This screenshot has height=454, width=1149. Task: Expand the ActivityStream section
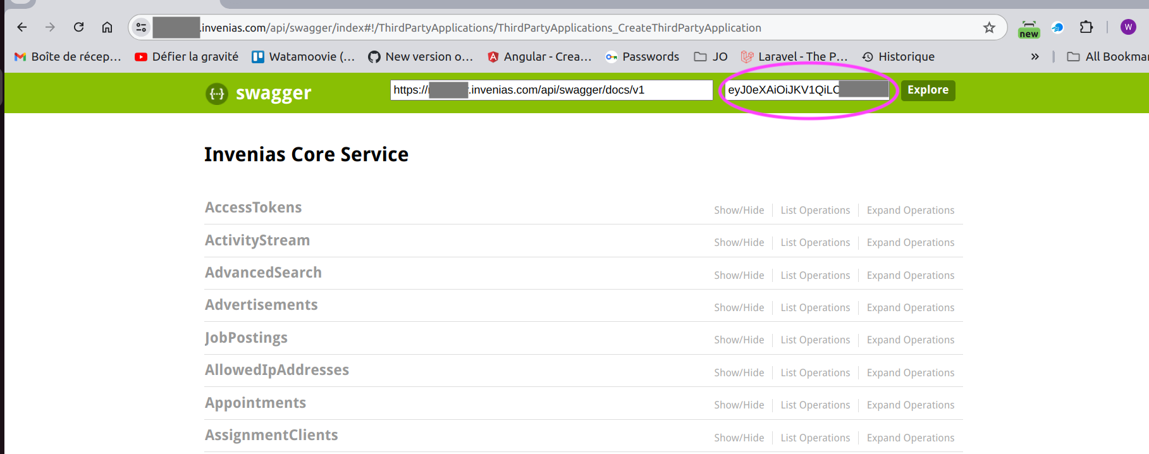[x=257, y=240]
